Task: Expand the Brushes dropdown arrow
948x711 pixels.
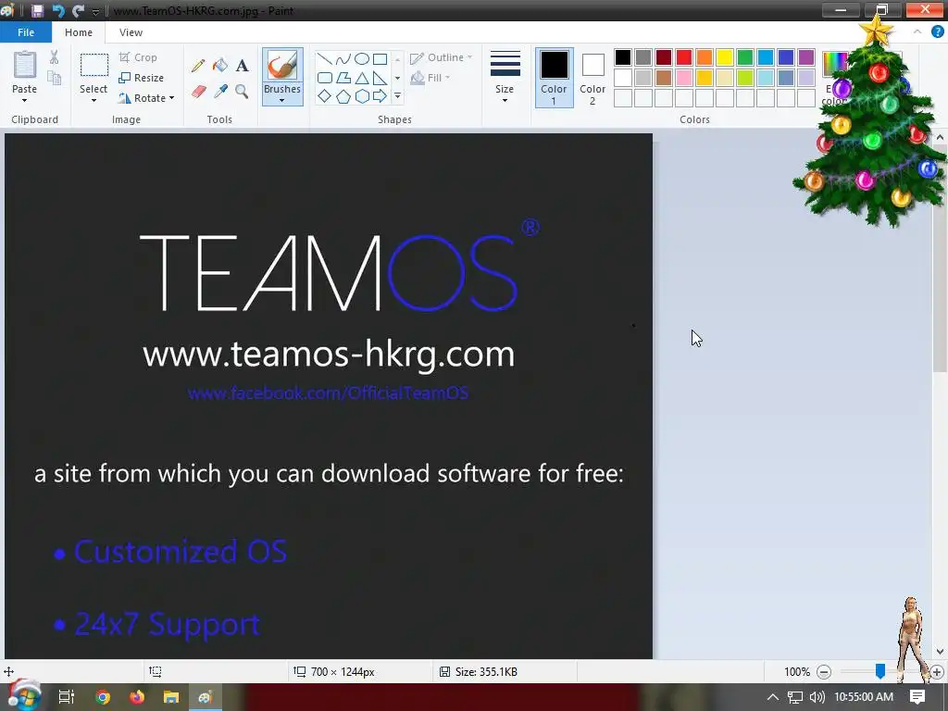Action: pyautogui.click(x=282, y=100)
